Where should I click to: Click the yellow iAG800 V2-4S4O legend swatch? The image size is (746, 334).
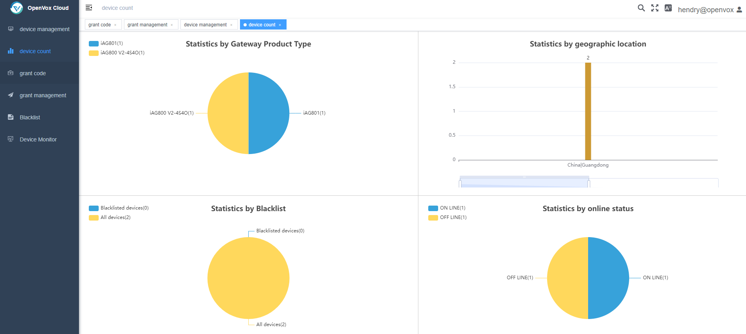click(x=94, y=53)
